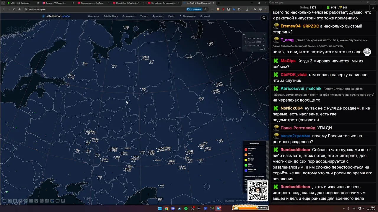Toggle the clouds icon in bottom toolbar

tap(47, 201)
